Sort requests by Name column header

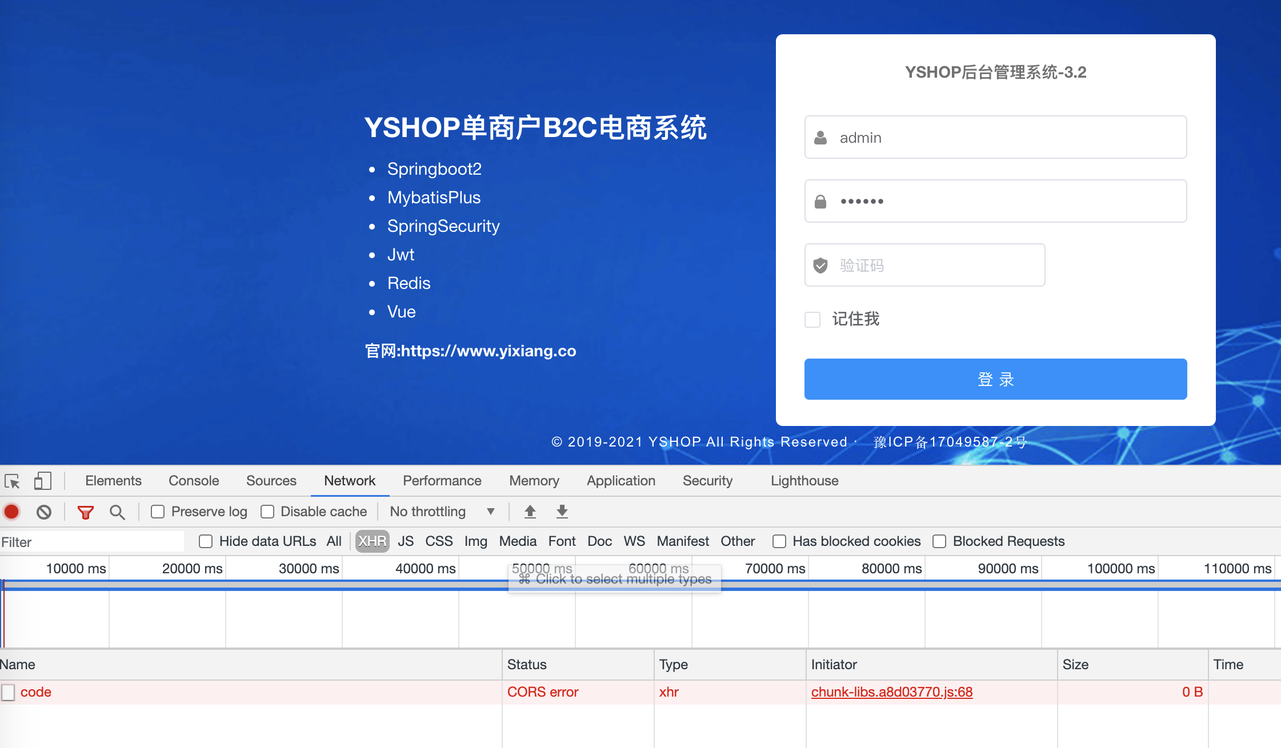(x=250, y=665)
